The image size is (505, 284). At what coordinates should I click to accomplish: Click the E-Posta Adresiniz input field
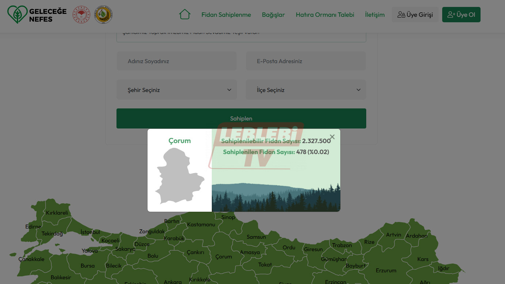pyautogui.click(x=306, y=61)
